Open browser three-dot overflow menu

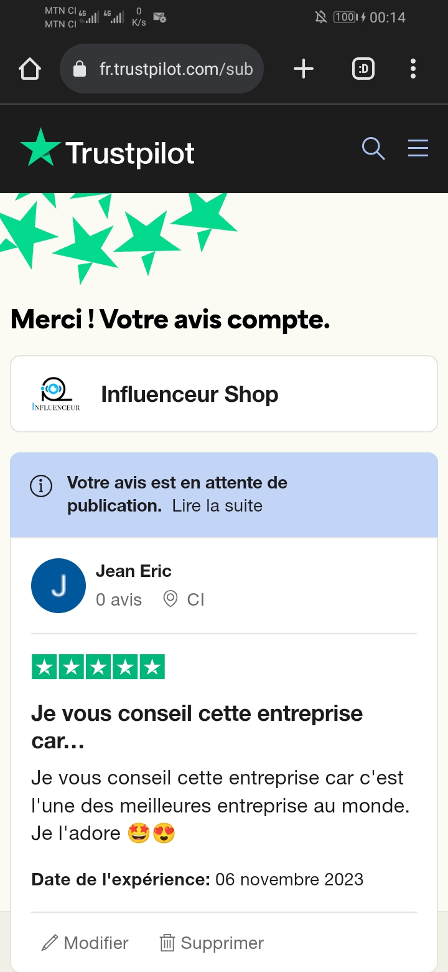coord(413,69)
